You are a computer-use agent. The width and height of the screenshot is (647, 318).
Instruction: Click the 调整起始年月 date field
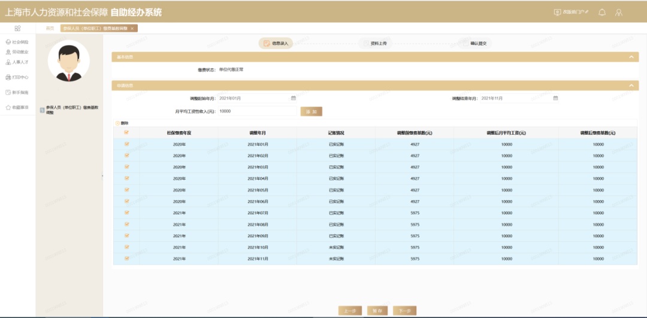[257, 98]
